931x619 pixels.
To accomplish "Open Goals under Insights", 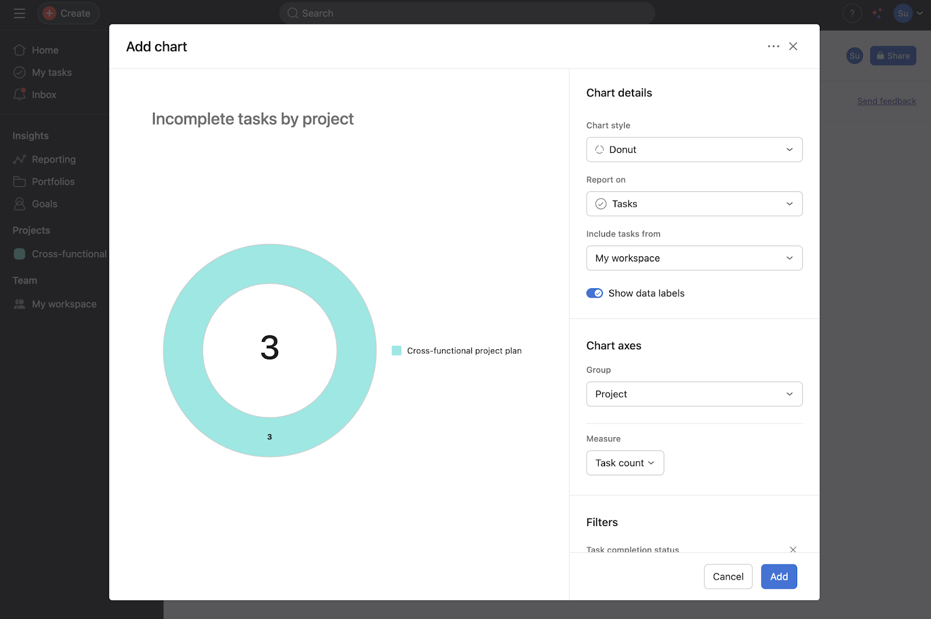I will pyautogui.click(x=44, y=204).
